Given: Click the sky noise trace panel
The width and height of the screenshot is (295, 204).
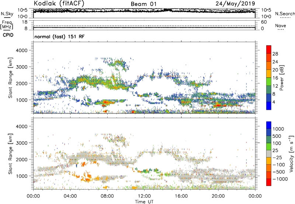Looking at the screenshot, I should 144,13.
